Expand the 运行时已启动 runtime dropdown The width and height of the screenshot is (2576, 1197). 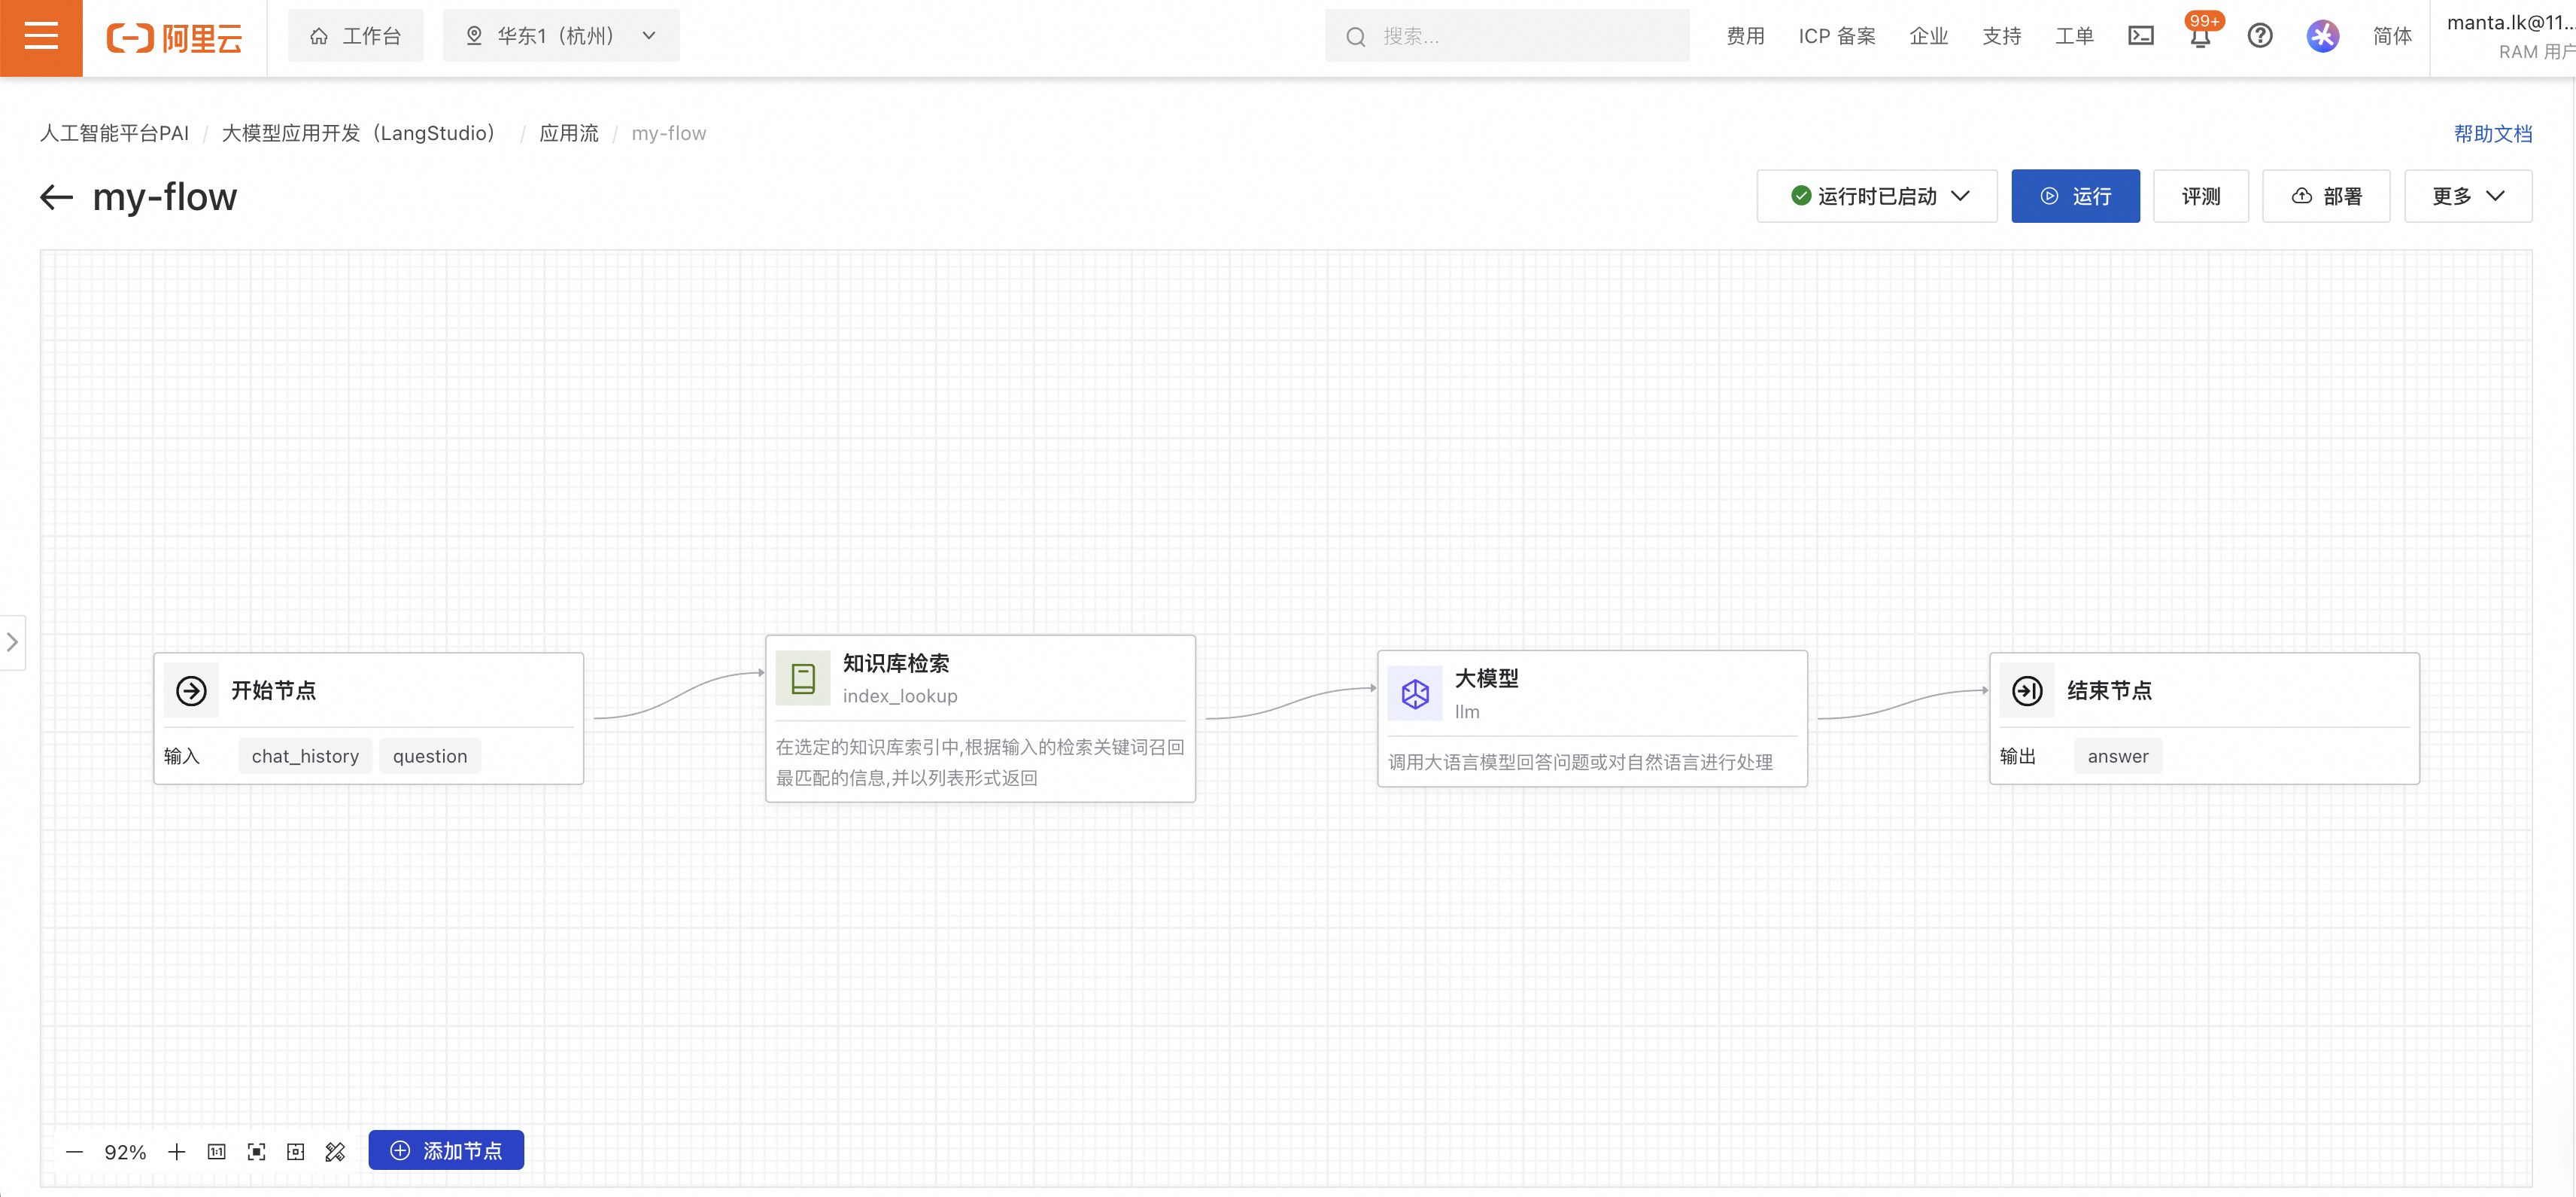coord(1876,196)
